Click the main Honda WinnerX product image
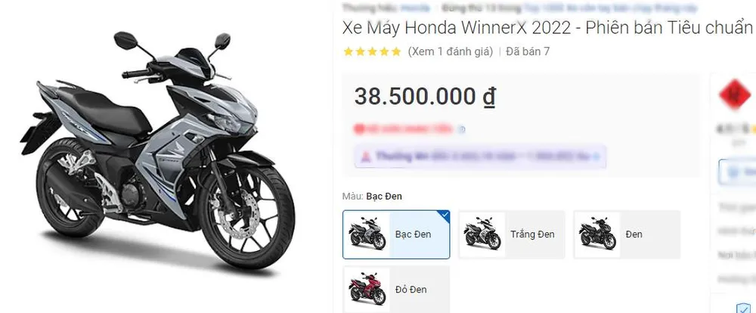Screen dimensions: 756x313 tap(157, 152)
